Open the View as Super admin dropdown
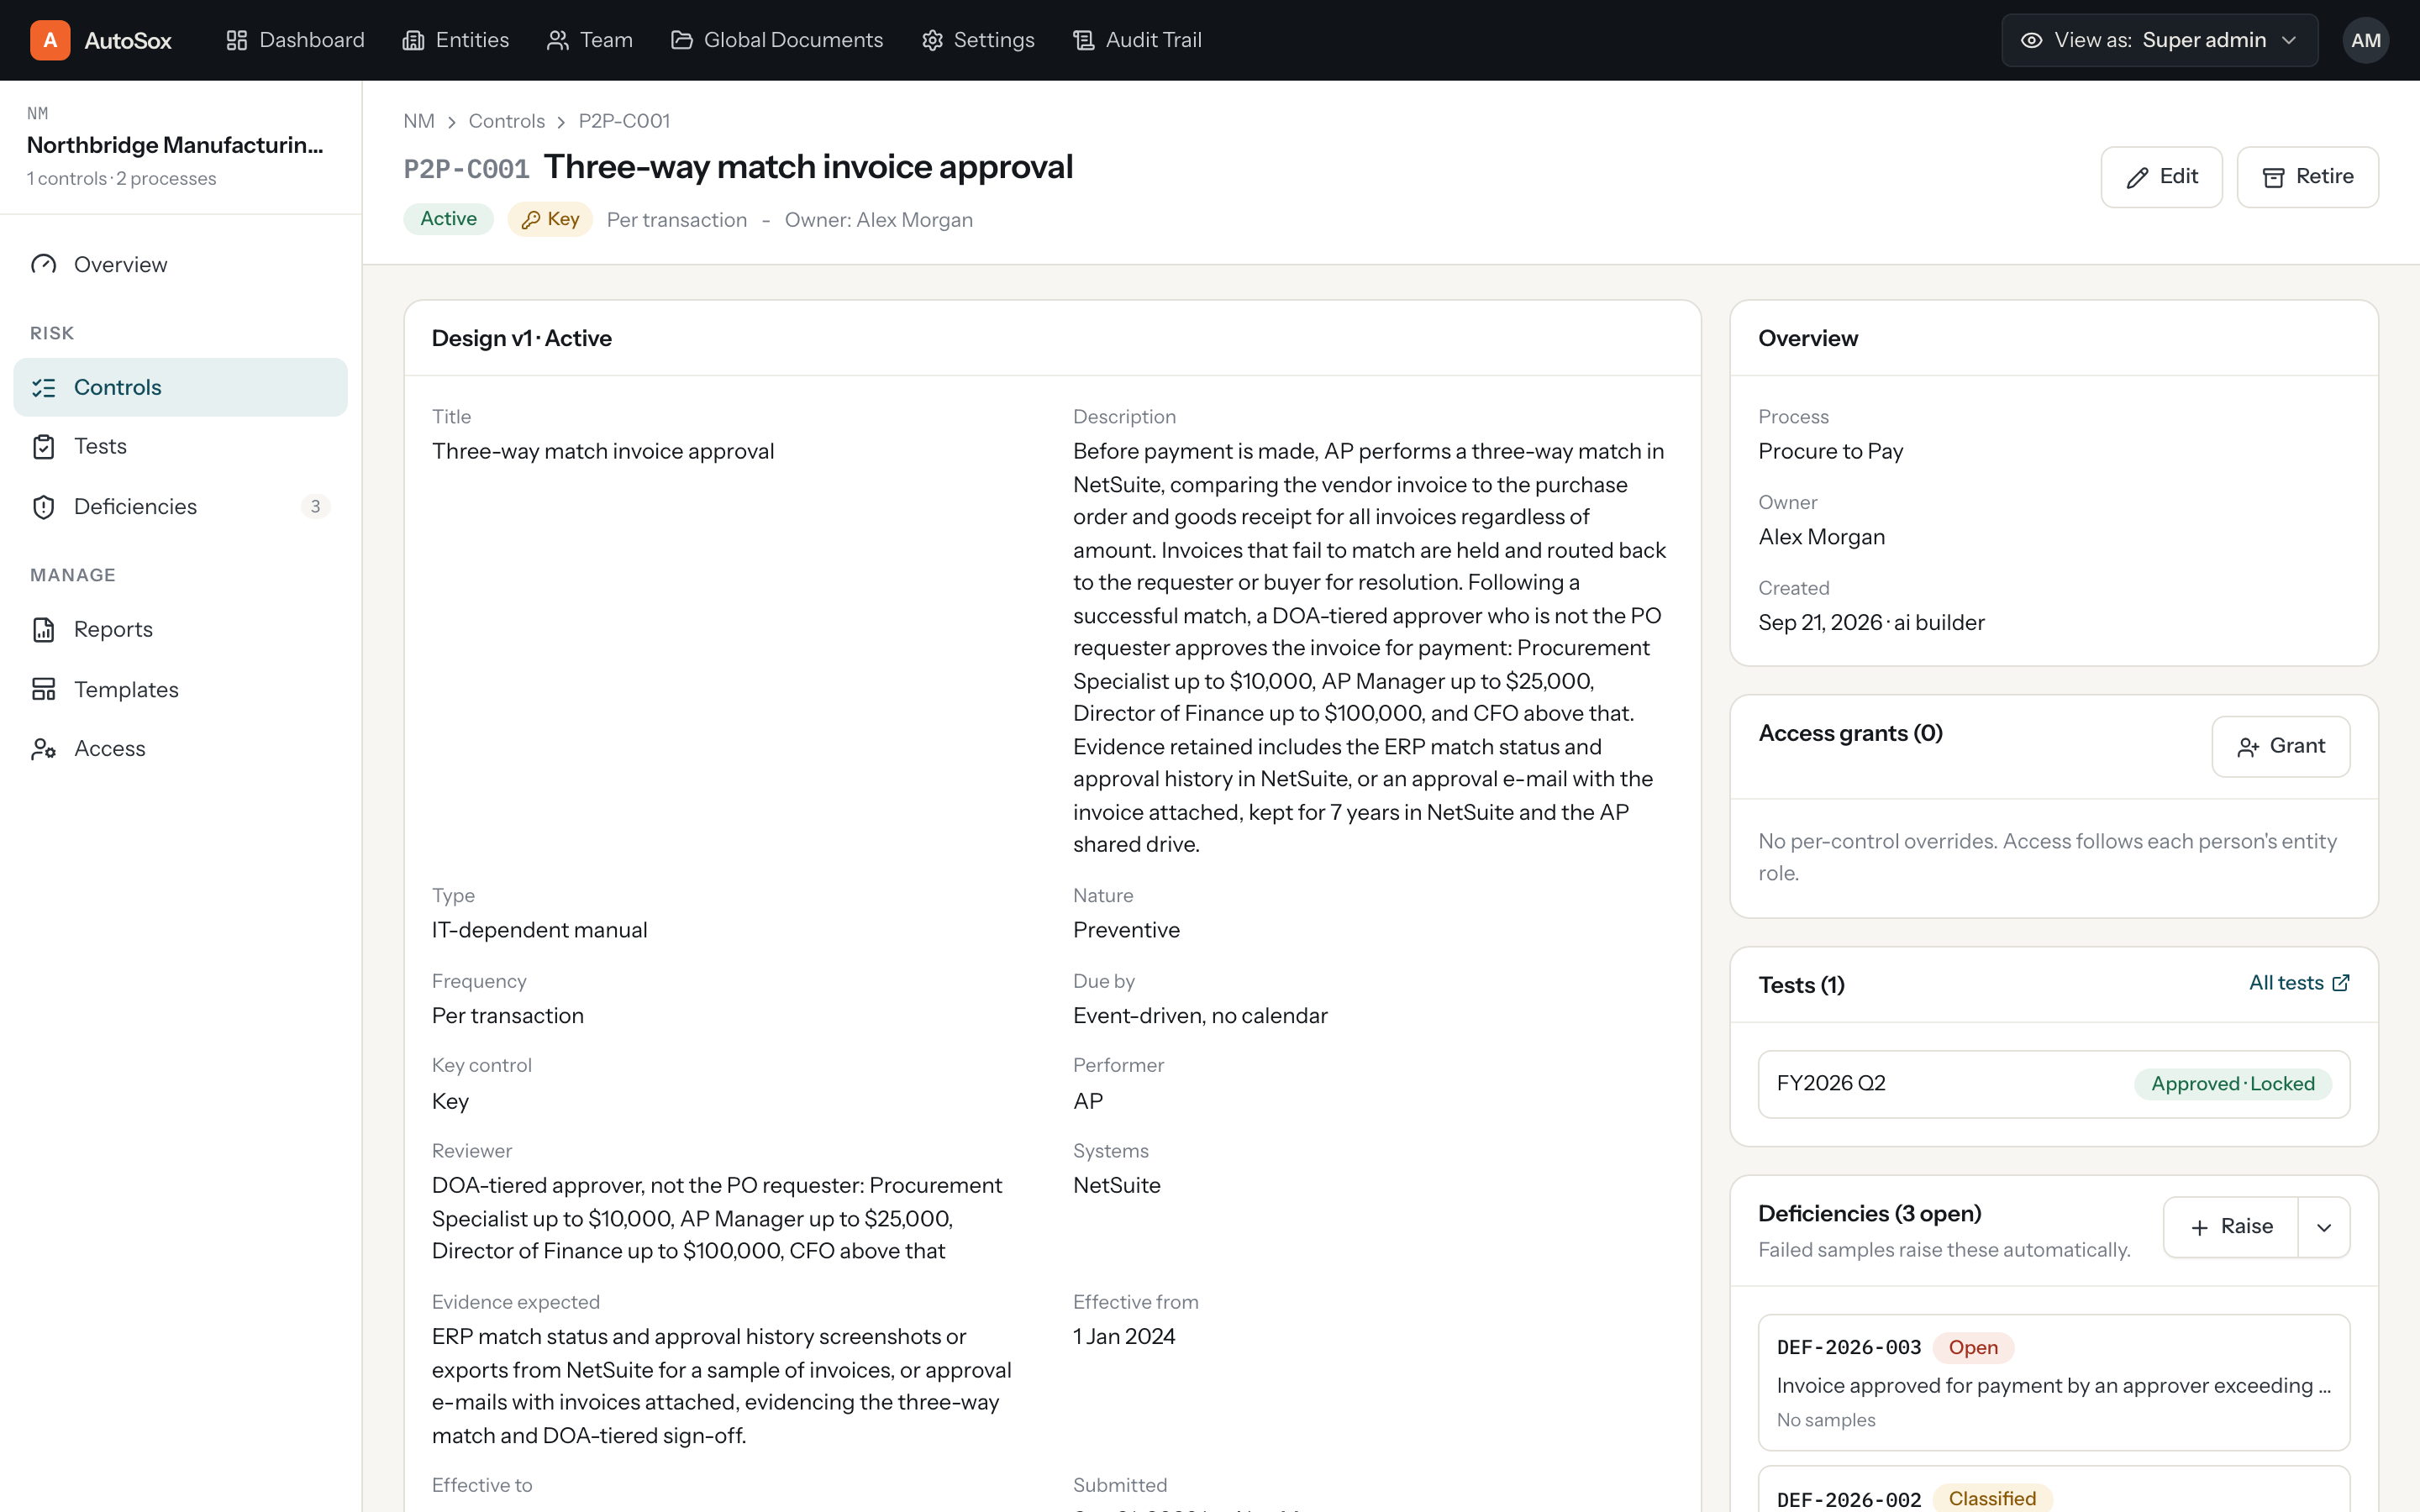 click(2159, 40)
